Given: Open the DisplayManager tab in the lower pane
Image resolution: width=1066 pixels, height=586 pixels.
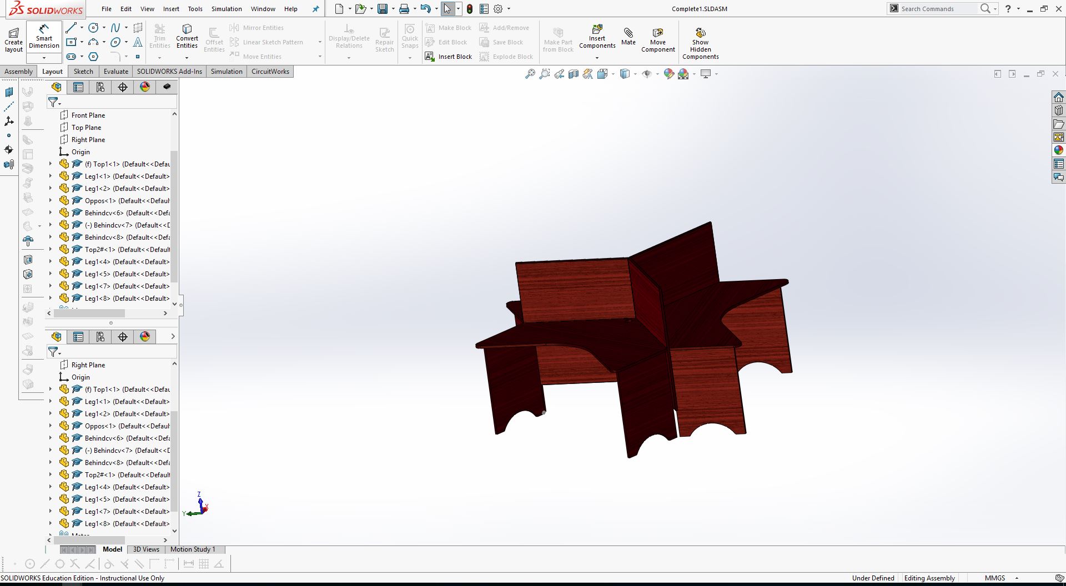Looking at the screenshot, I should click(x=145, y=337).
